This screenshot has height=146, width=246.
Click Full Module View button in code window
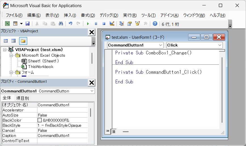114,132
